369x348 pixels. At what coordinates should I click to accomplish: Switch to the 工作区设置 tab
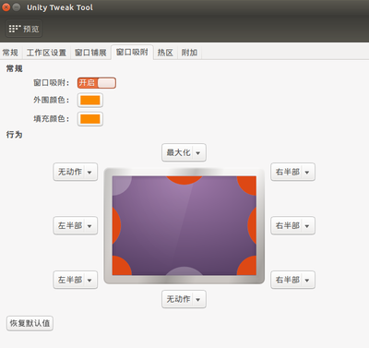[x=46, y=53]
